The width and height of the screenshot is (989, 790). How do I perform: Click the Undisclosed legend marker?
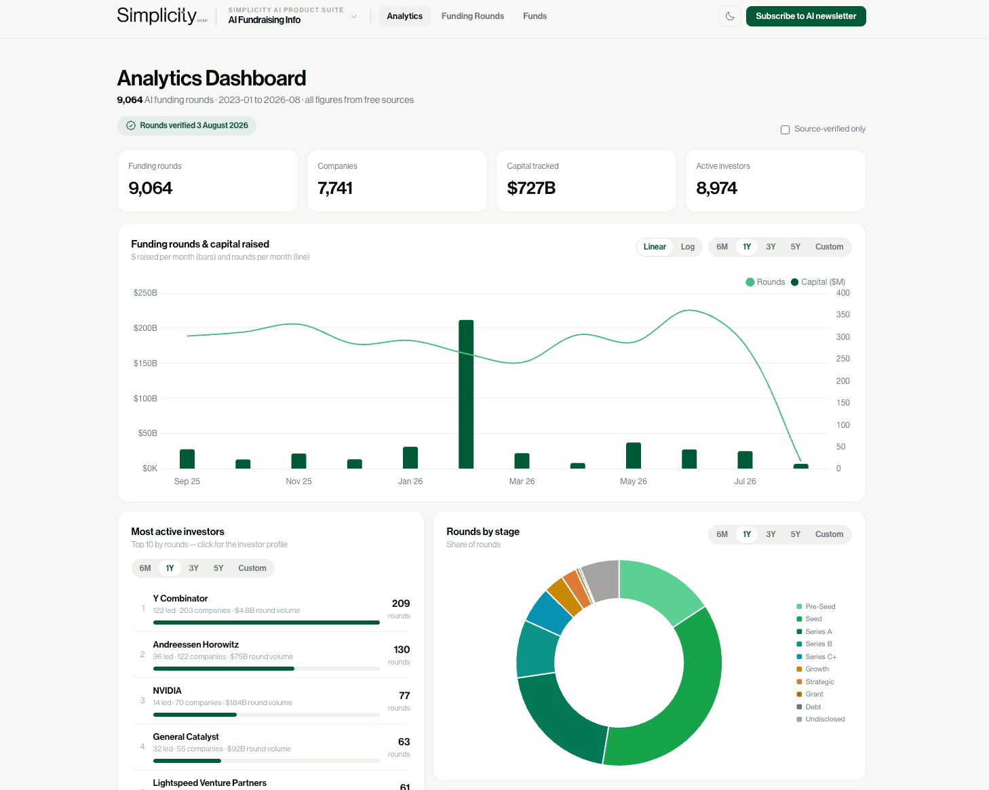tap(799, 719)
